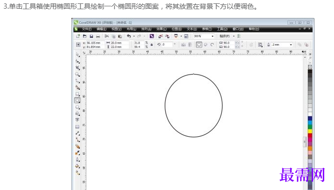Adjust the ending angle spinner arrows
Screen dimensions: 334x190
click(237, 47)
